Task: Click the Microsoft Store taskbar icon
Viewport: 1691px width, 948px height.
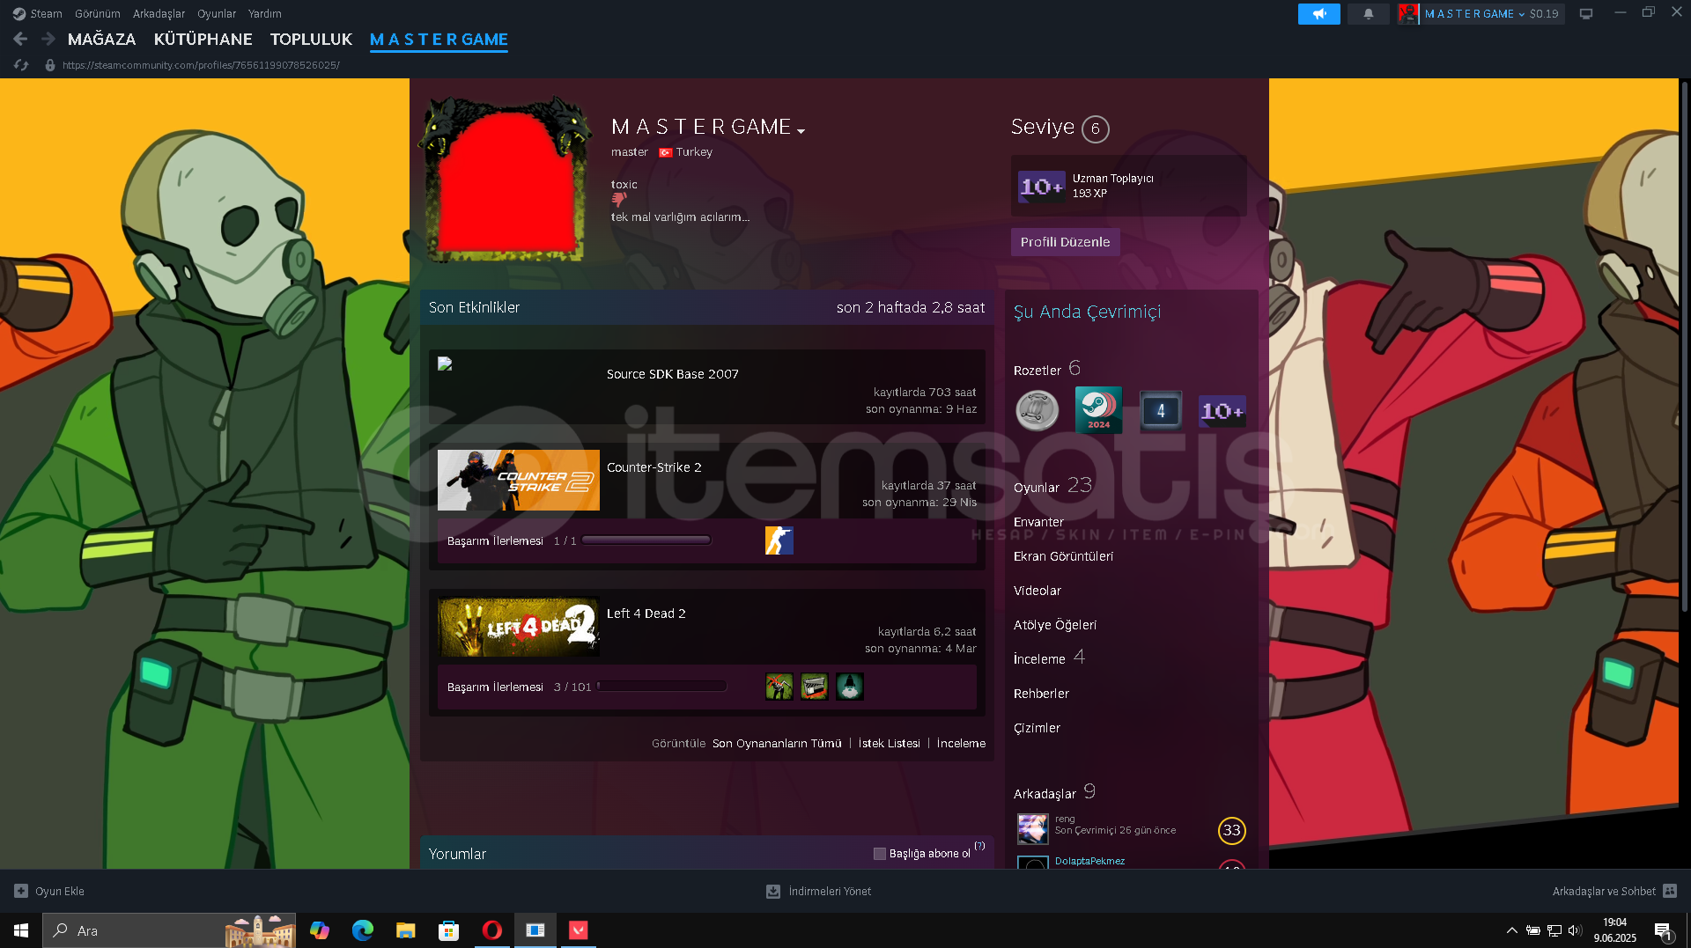Action: pos(449,930)
